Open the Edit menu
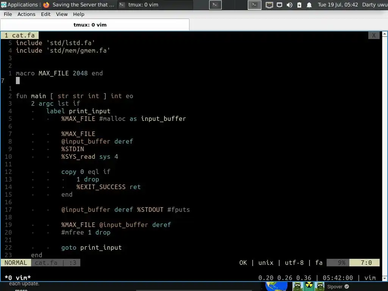 (x=45, y=14)
